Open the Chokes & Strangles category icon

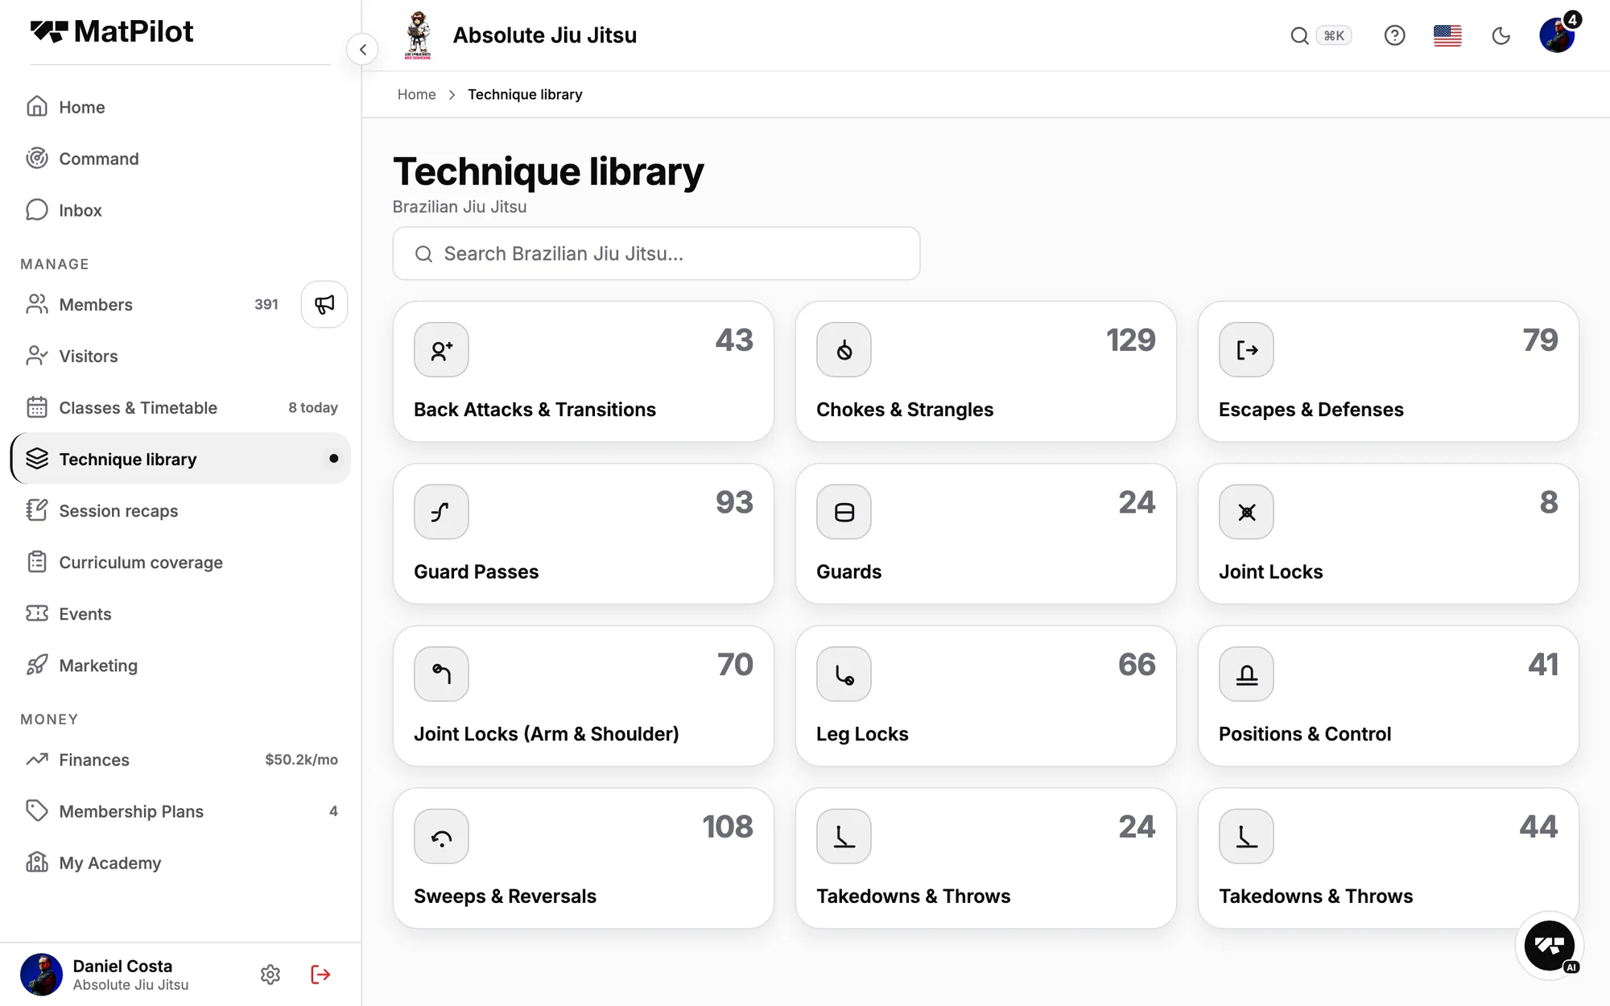pyautogui.click(x=844, y=350)
